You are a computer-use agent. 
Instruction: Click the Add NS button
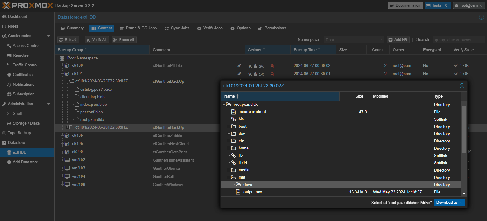tap(398, 40)
